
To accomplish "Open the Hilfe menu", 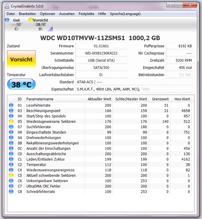I will click(x=102, y=14).
